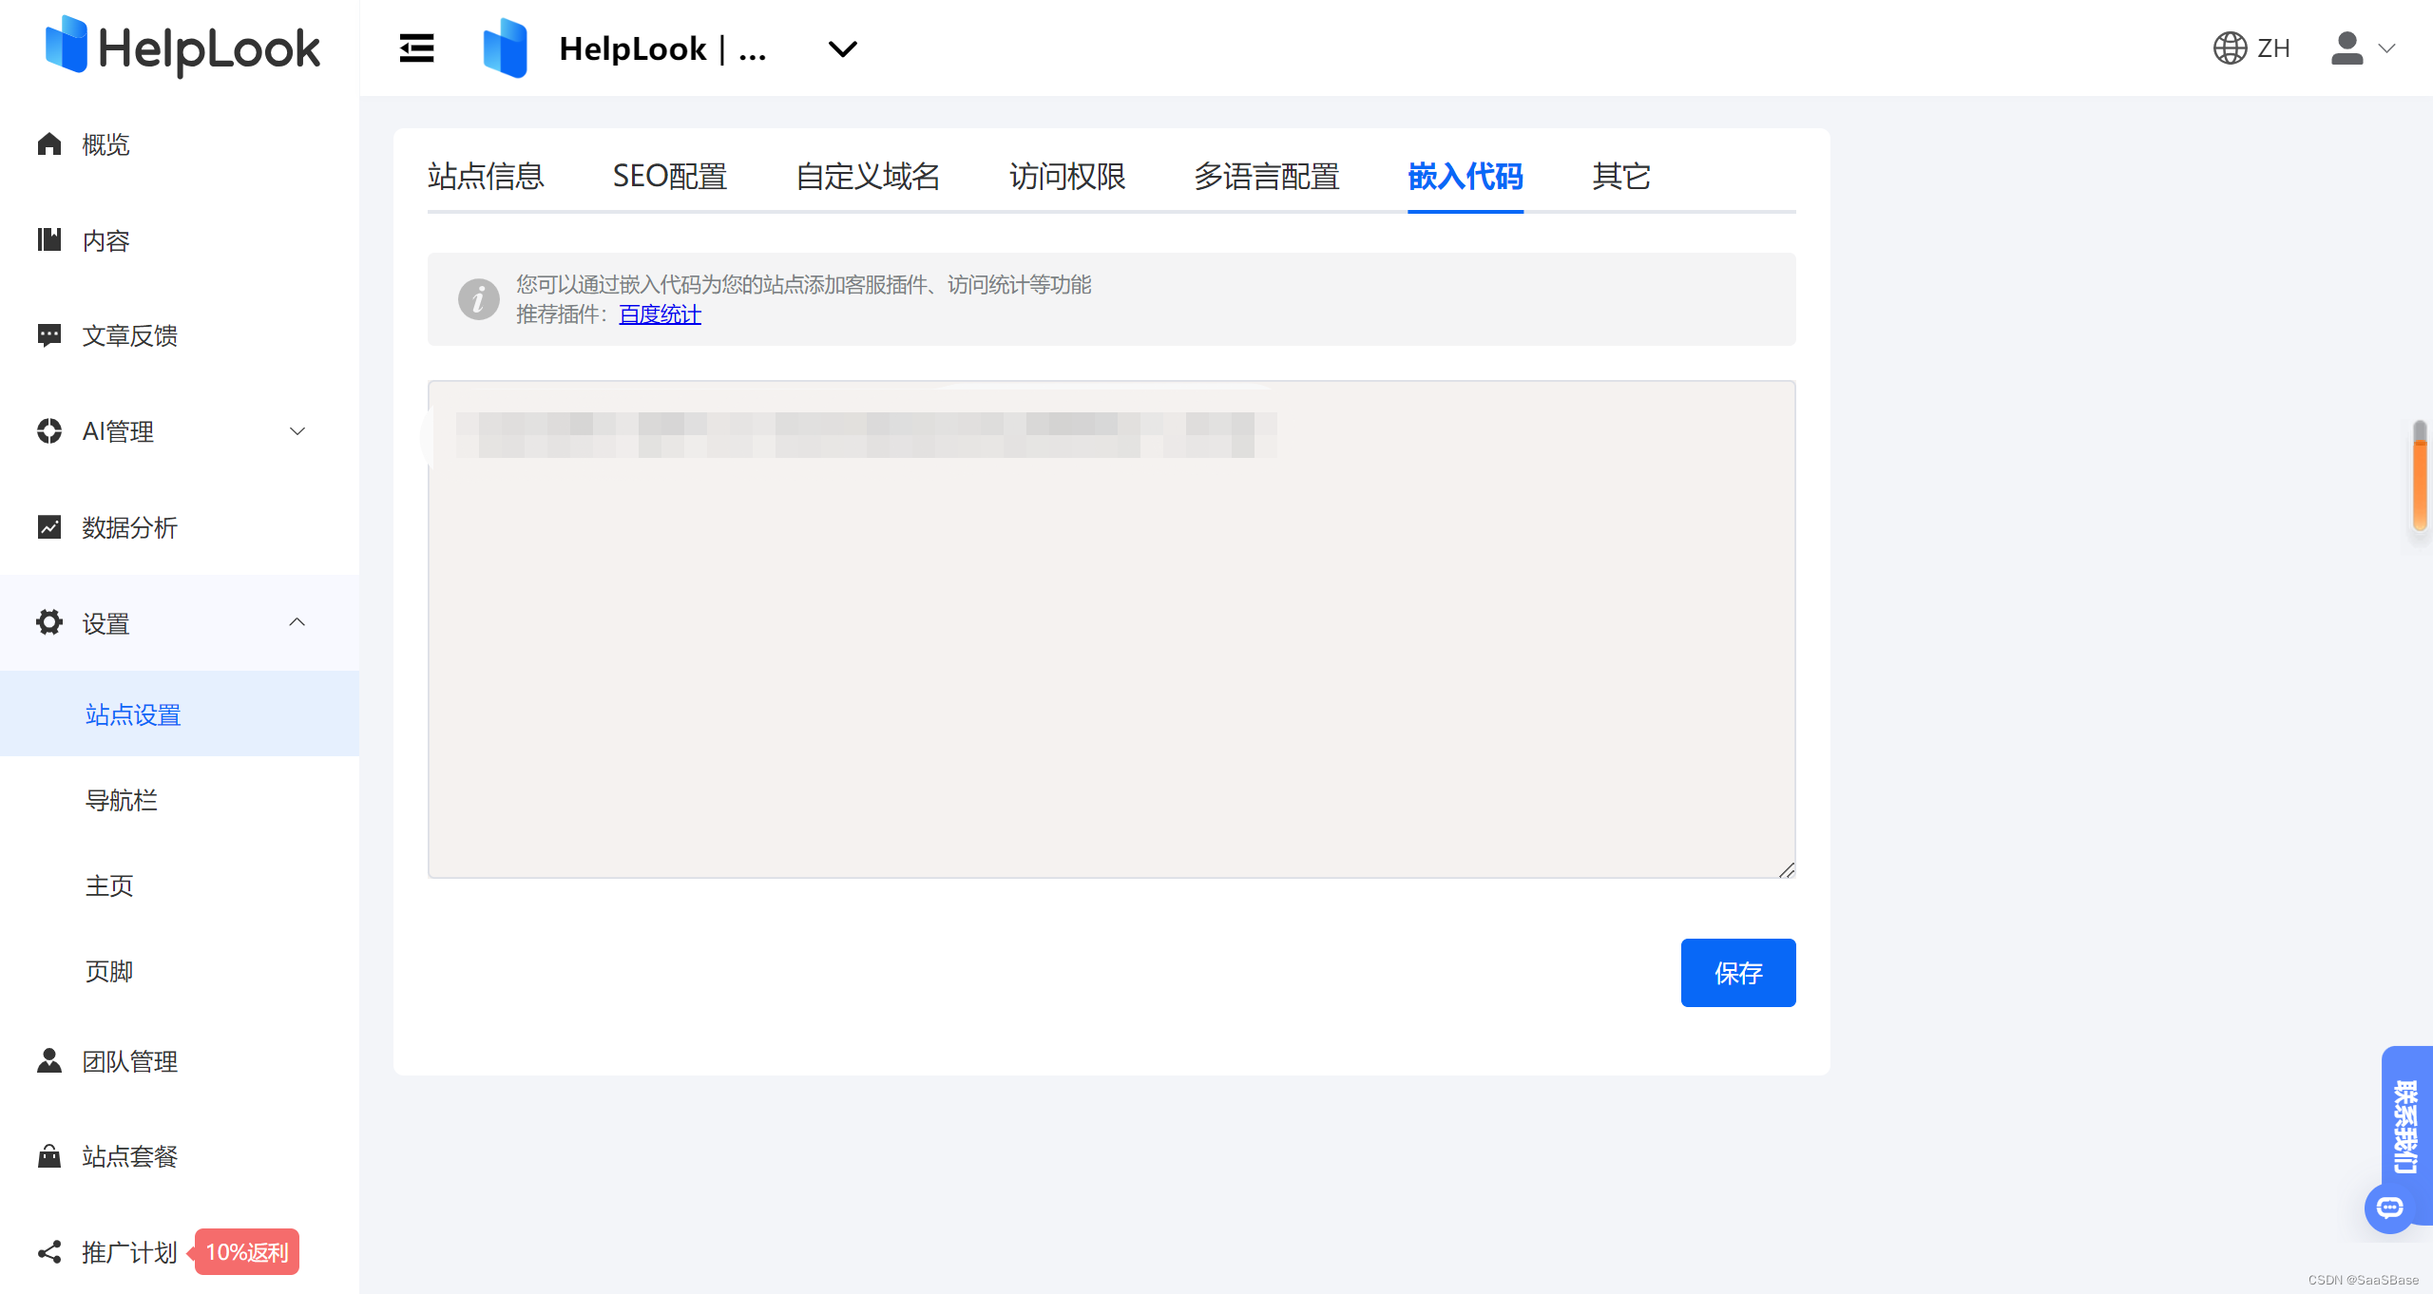The width and height of the screenshot is (2433, 1294).
Task: Click the 联系我们 contact side tab
Action: (2406, 1127)
